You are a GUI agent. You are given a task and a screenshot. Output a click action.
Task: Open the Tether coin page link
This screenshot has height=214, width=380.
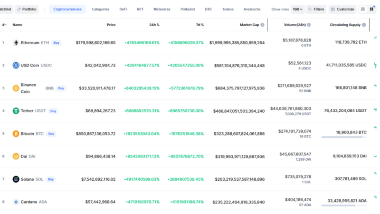pyautogui.click(x=27, y=111)
